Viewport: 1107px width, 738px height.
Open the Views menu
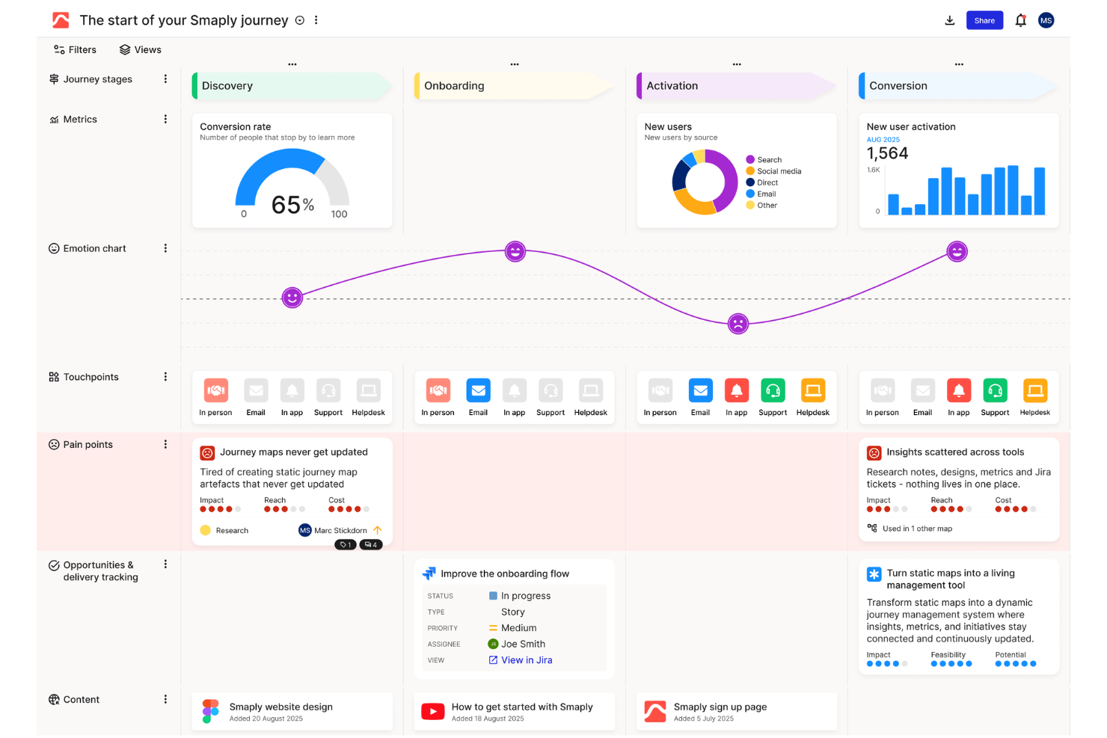140,49
